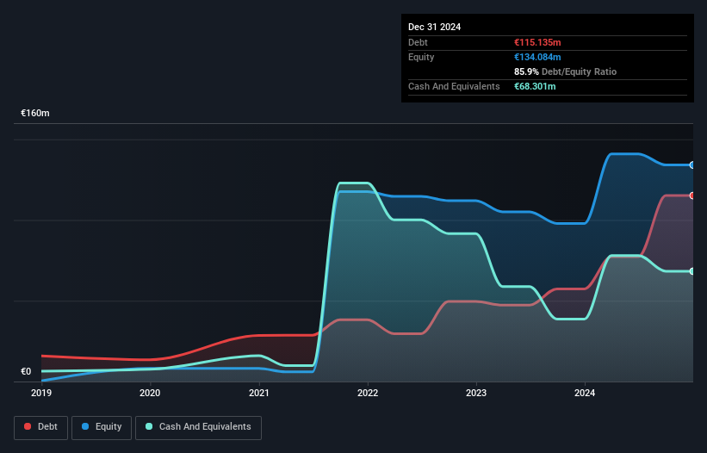
Task: Click the €115.135m debt value
Action: point(537,42)
